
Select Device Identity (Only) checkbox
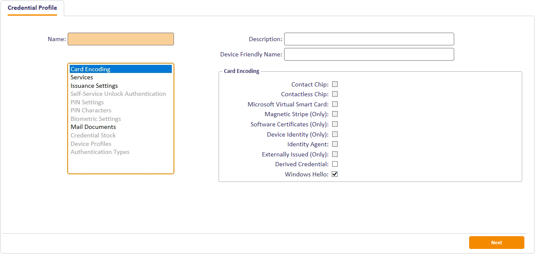click(335, 134)
